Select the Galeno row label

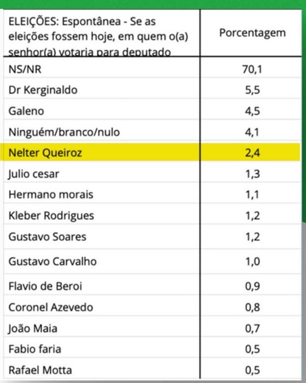pos(26,111)
